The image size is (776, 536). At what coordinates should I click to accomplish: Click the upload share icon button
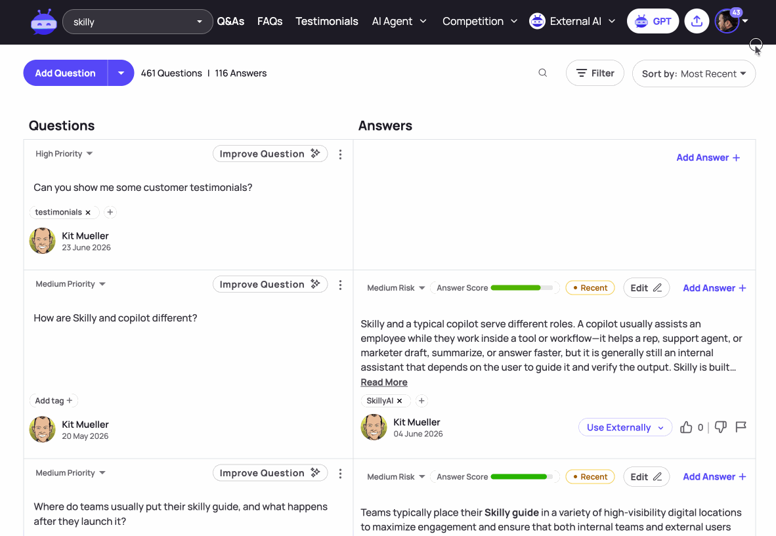(697, 21)
